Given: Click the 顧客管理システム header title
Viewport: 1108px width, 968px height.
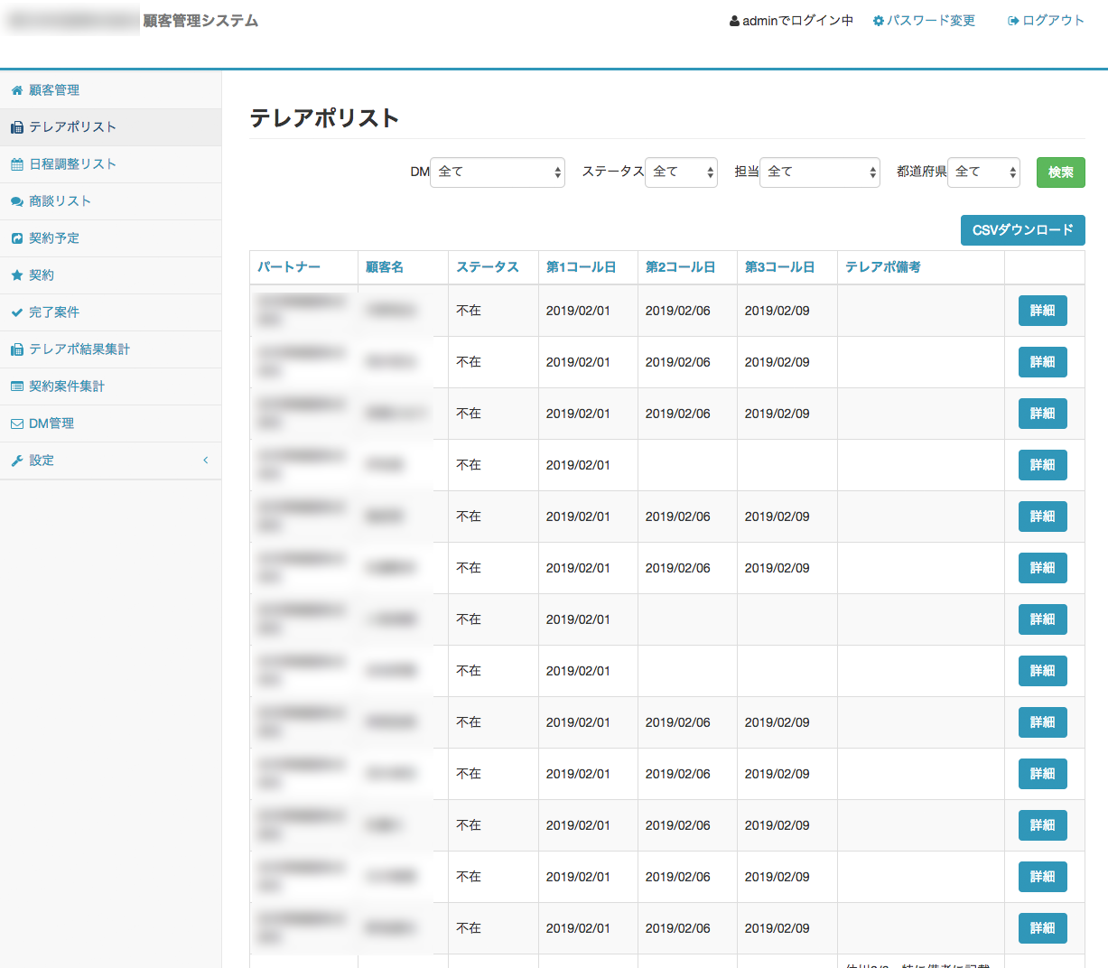Looking at the screenshot, I should coord(200,21).
